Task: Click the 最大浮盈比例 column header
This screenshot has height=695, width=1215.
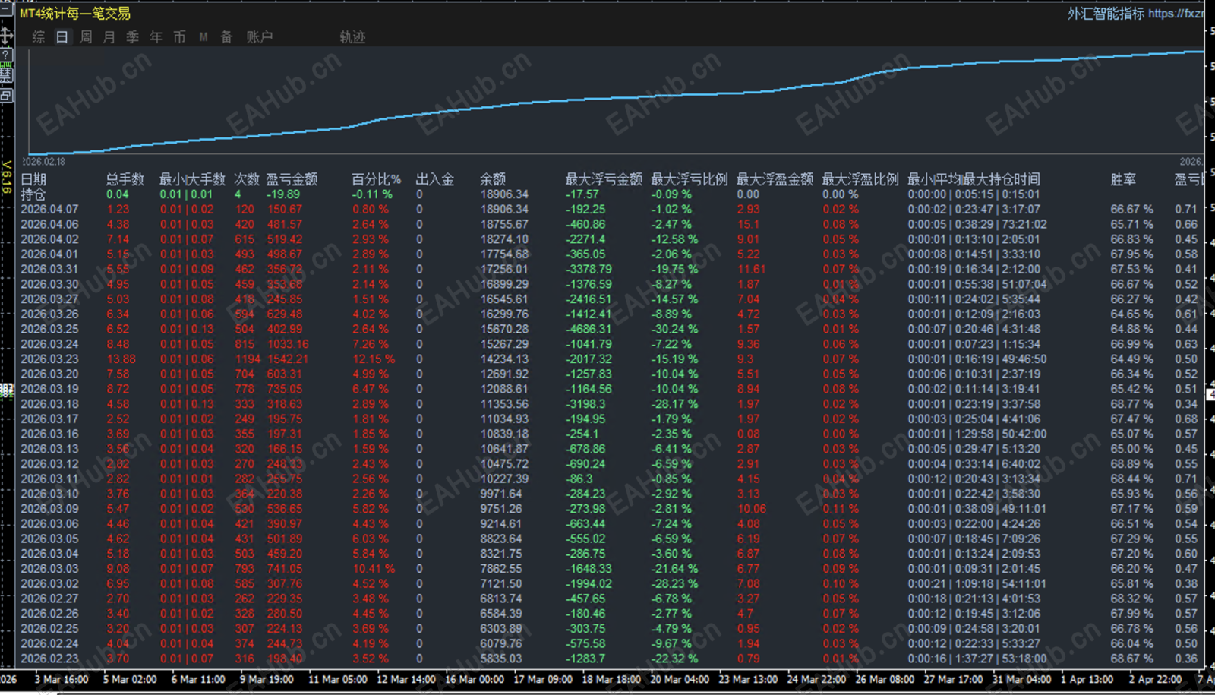Action: [860, 179]
